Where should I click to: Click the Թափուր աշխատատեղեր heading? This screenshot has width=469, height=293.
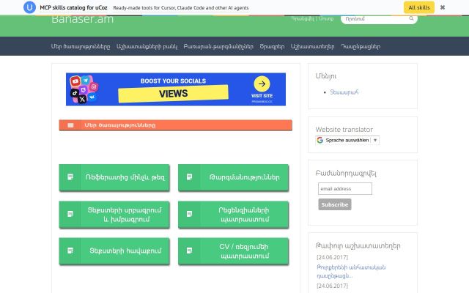(x=358, y=246)
